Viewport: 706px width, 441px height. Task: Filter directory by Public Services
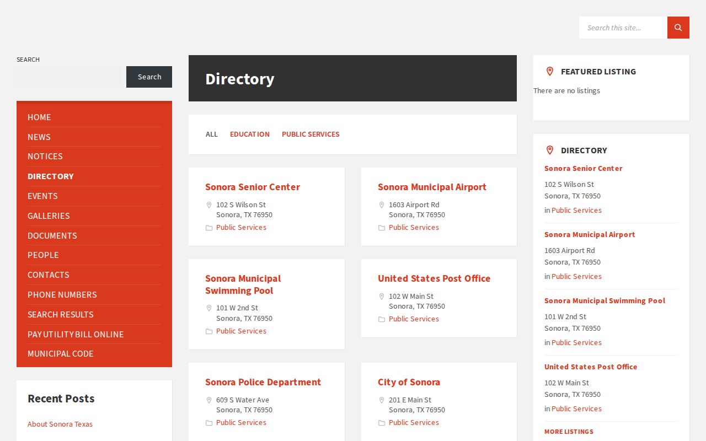311,134
